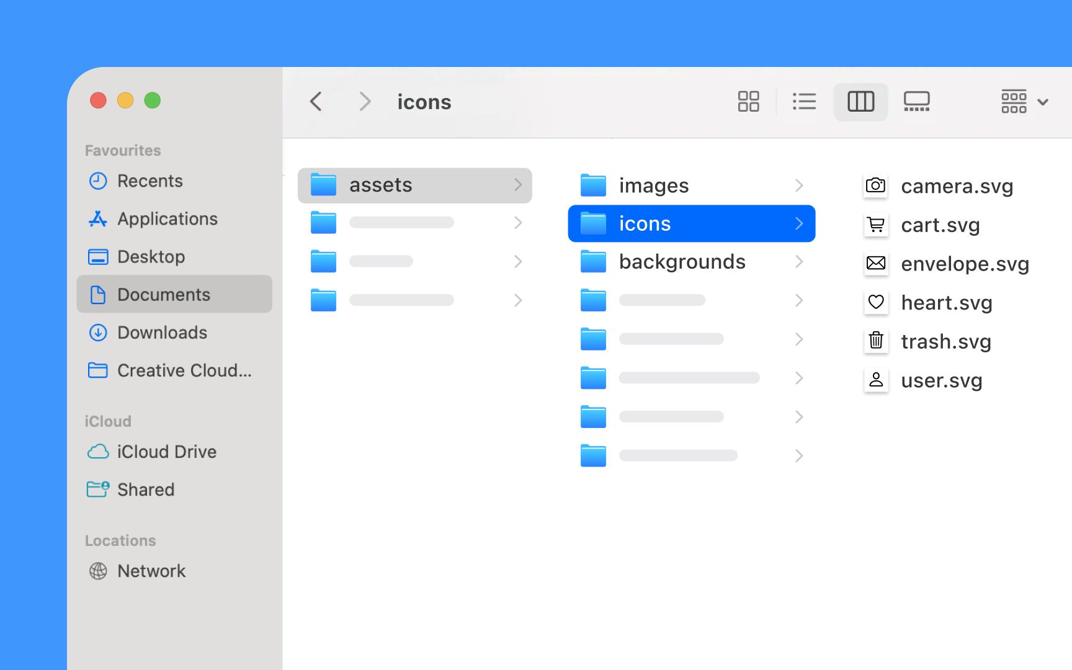
Task: Select the trash.svg trash can icon
Action: [875, 341]
